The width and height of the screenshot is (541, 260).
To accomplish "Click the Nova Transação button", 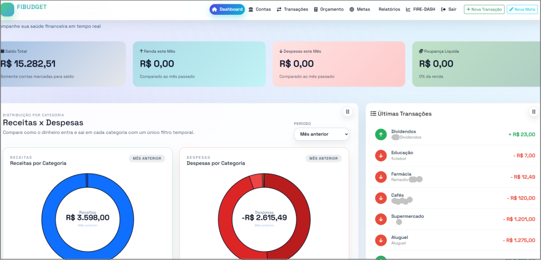I will click(x=484, y=9).
